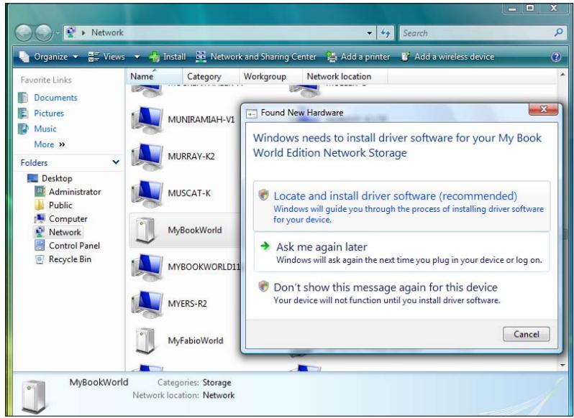
Task: Click file list scrollbar up arrow
Action: [x=562, y=75]
